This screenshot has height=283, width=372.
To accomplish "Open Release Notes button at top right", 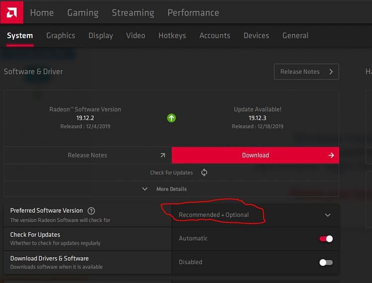I will tap(307, 71).
